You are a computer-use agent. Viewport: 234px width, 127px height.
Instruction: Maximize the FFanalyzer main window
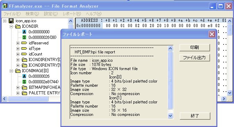[220, 6]
